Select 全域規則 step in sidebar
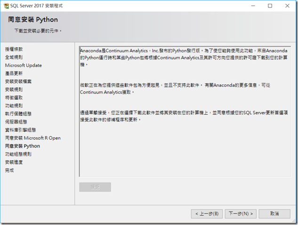This screenshot has height=225, width=298. (14, 57)
